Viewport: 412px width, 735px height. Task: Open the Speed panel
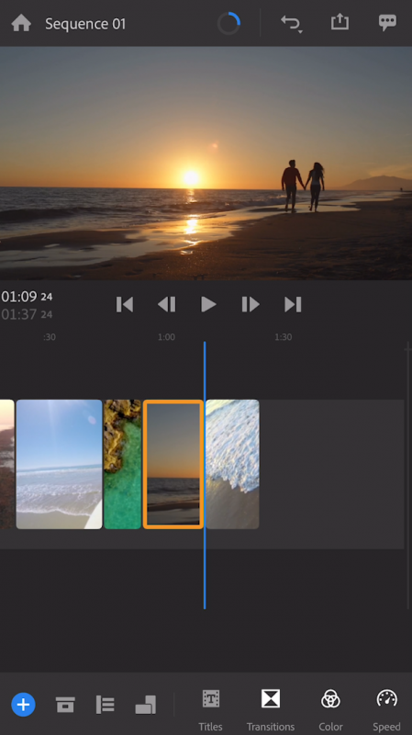point(386,709)
